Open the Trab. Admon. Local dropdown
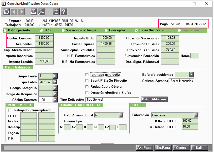Image resolution: width=214 pixels, height=153 pixels. click(121, 115)
